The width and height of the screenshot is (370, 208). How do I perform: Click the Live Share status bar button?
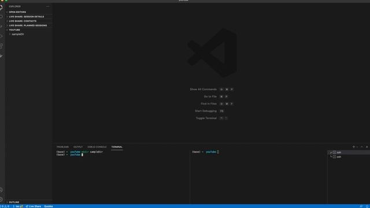coord(34,206)
